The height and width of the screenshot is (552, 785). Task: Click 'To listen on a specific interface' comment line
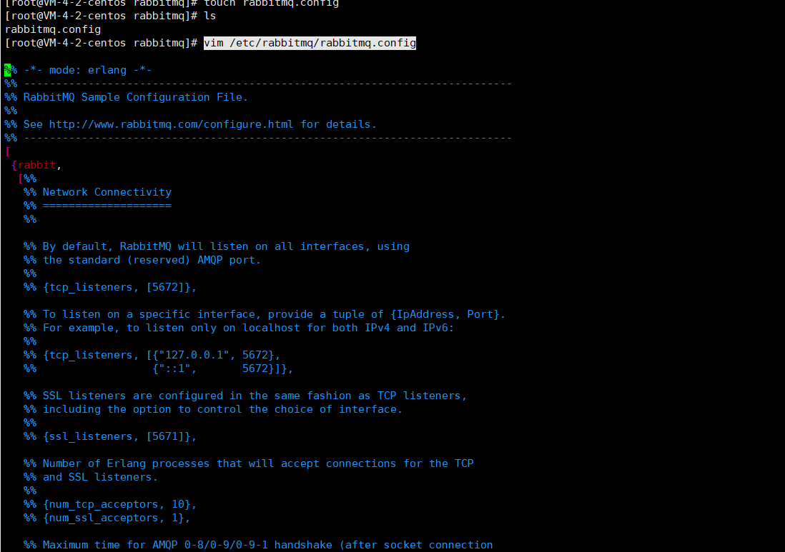265,314
